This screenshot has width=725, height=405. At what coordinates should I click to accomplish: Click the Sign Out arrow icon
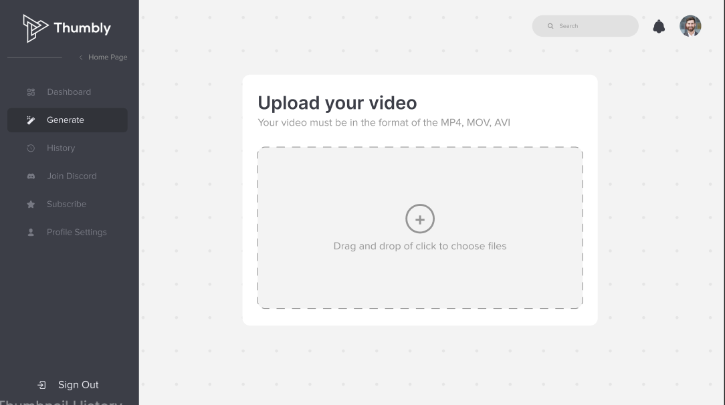coord(41,385)
